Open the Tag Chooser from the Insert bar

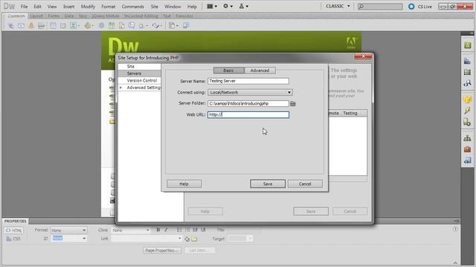click(x=186, y=26)
